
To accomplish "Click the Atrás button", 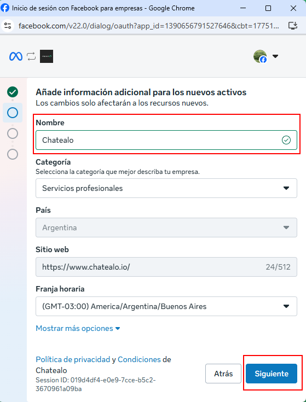I will (223, 374).
